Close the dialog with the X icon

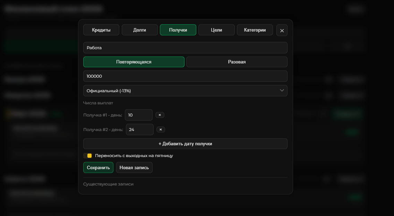(282, 31)
